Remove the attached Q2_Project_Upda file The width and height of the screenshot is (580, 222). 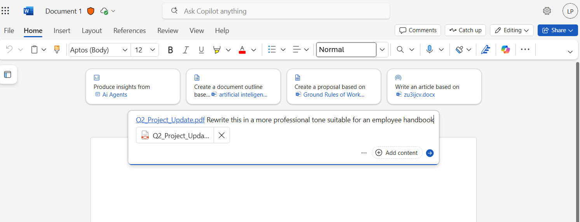tap(222, 135)
